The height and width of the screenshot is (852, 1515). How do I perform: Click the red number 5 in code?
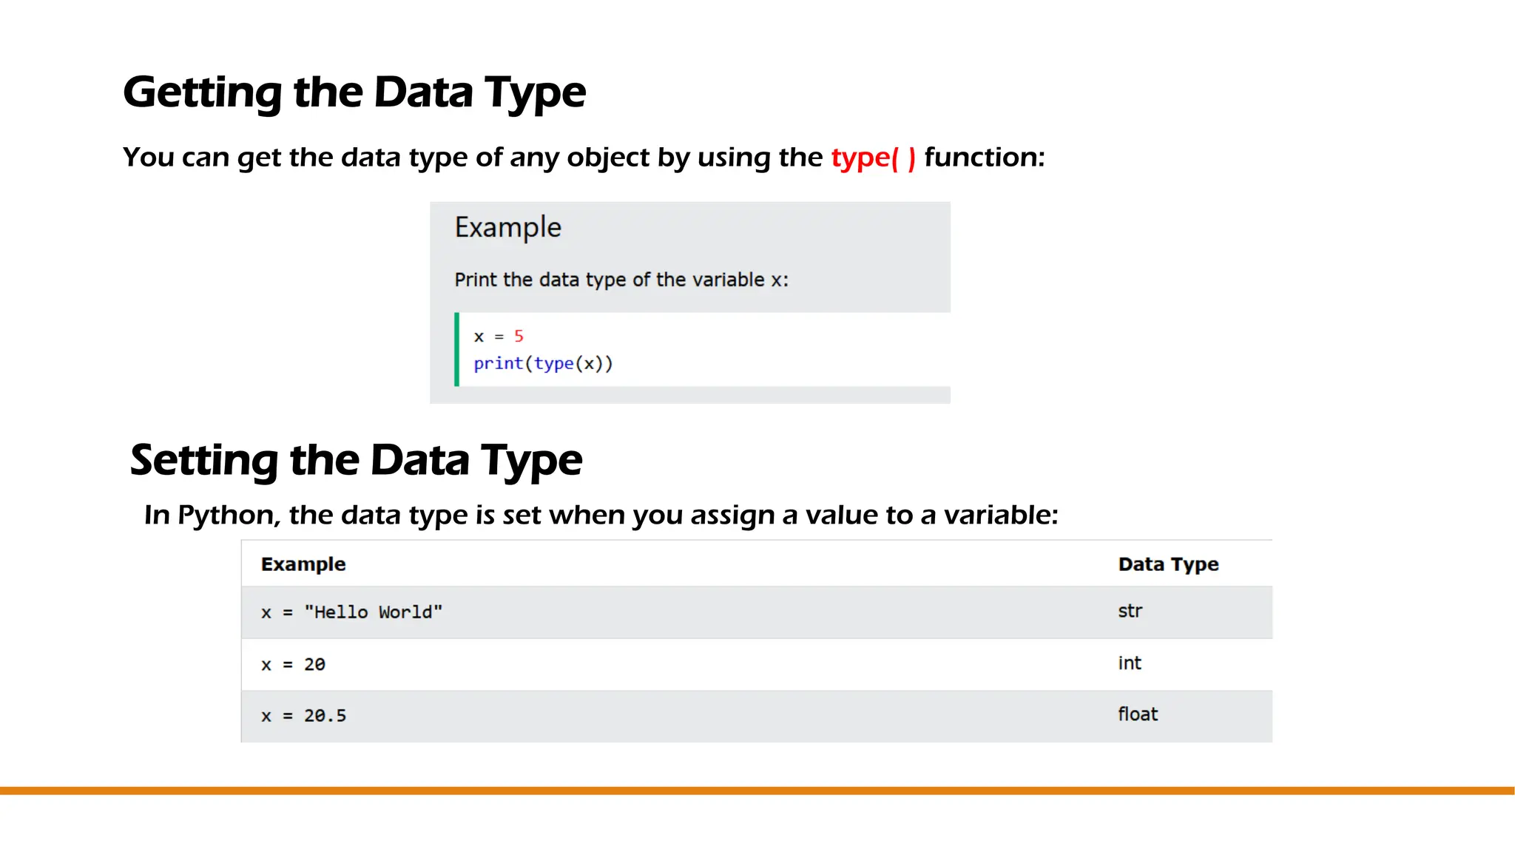click(x=519, y=337)
